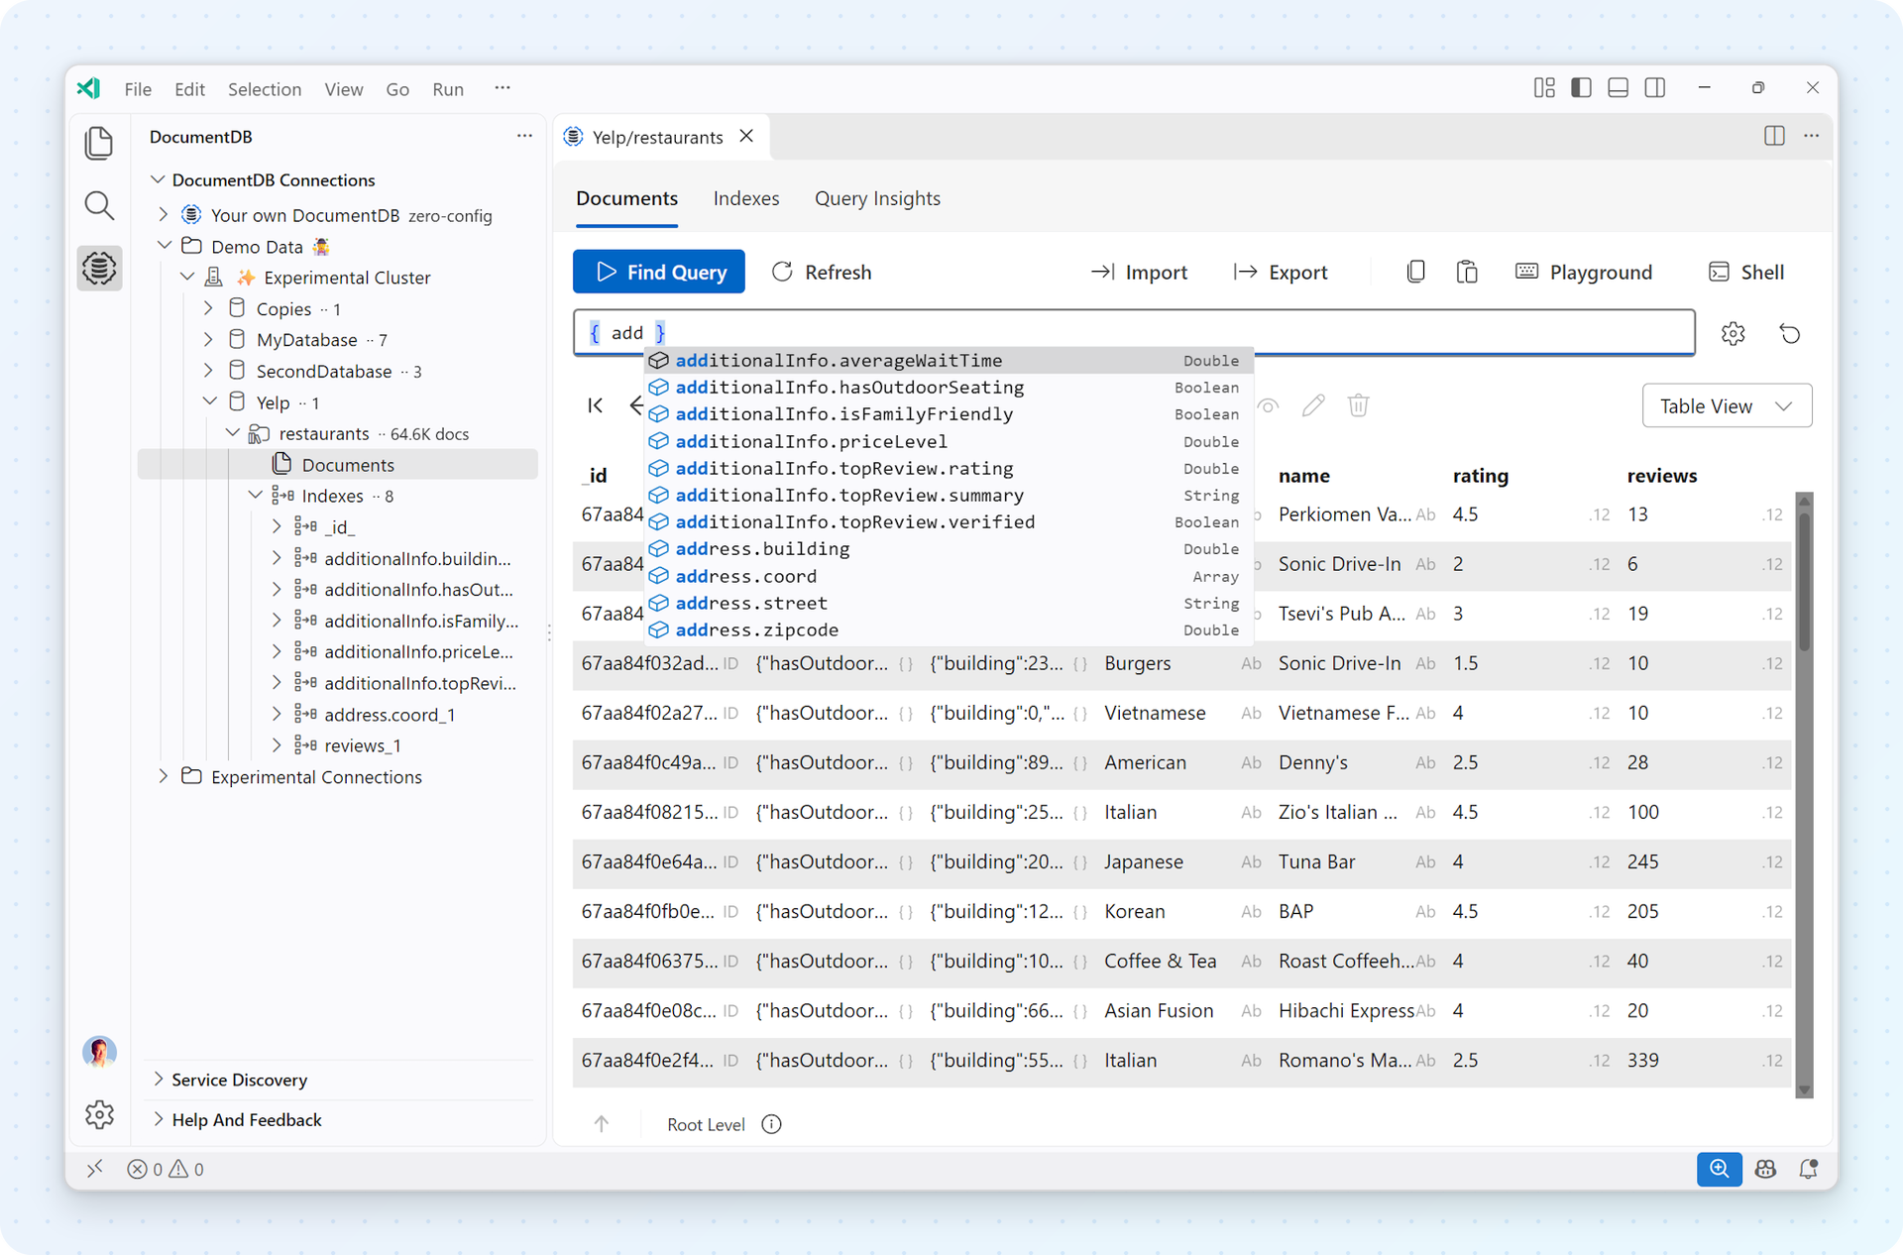1903x1255 pixels.
Task: Open the Explorer sidebar icon
Action: coord(99,143)
